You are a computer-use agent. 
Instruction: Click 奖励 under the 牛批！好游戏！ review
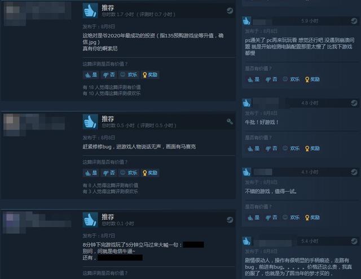point(312,149)
